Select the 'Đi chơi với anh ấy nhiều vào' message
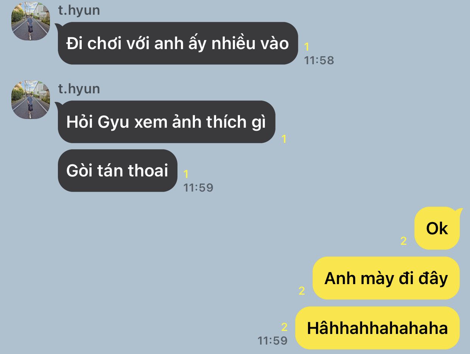The image size is (470, 354). 178,43
